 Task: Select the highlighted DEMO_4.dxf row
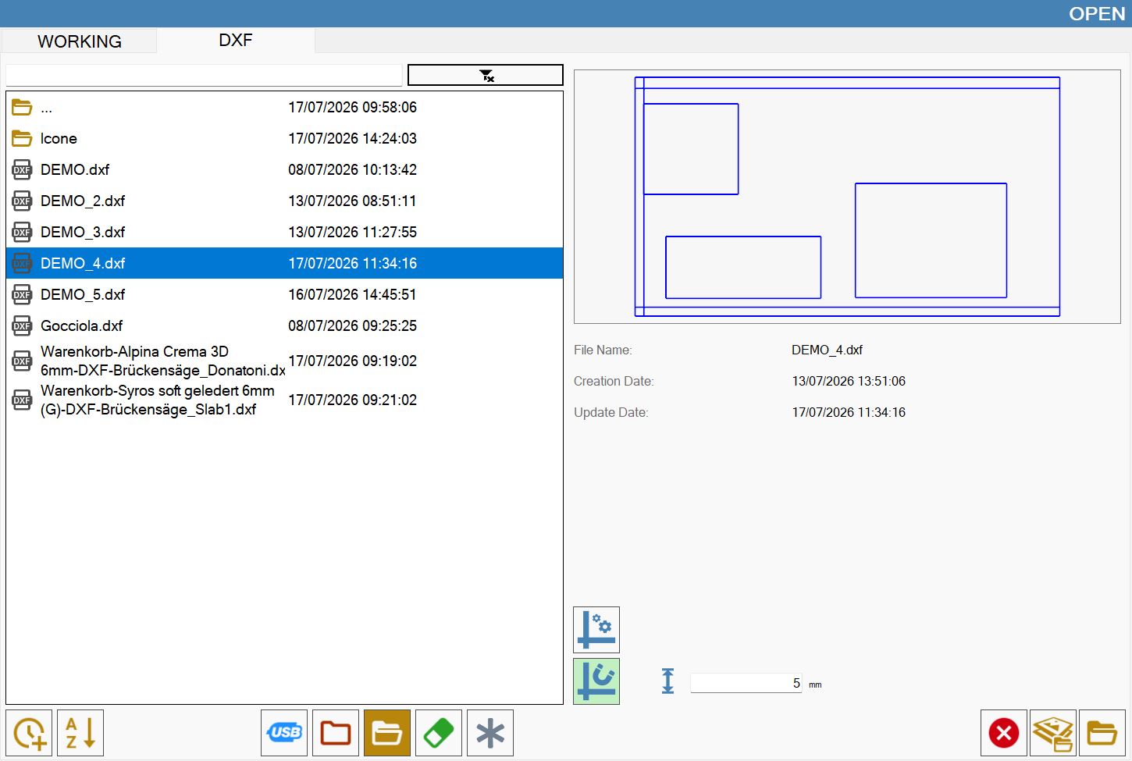click(284, 263)
